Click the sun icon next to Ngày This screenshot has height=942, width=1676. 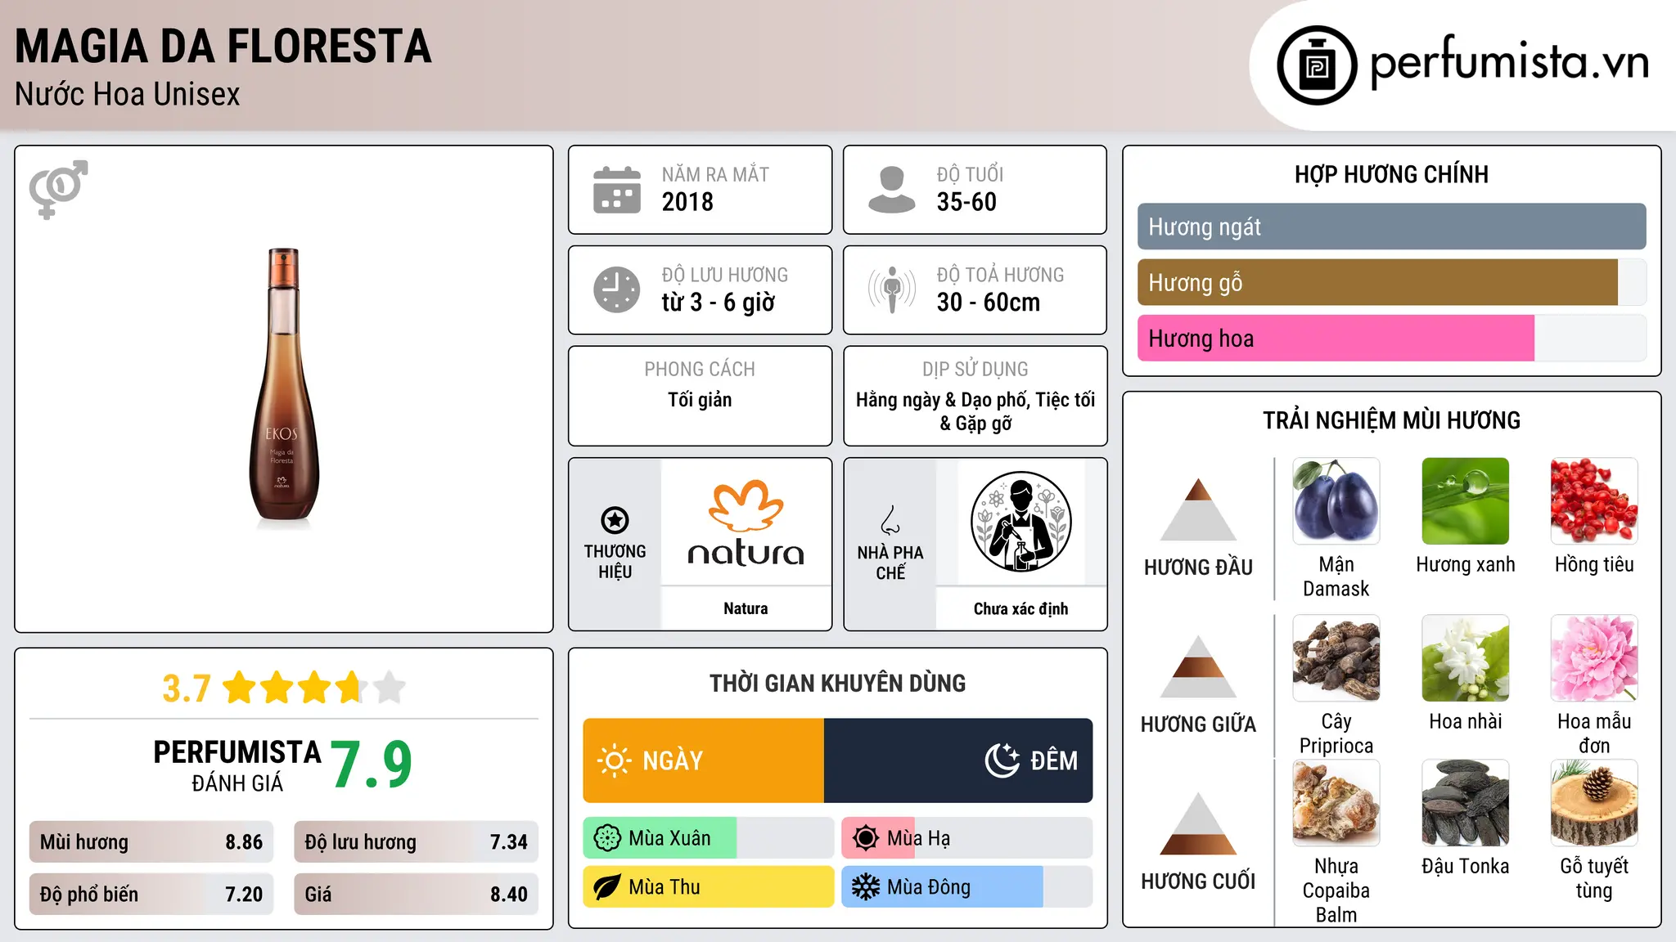point(614,760)
